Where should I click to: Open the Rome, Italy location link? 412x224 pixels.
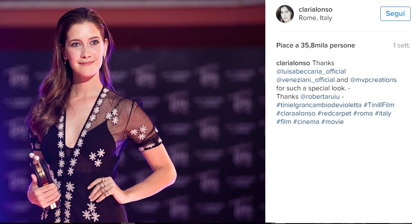click(315, 18)
